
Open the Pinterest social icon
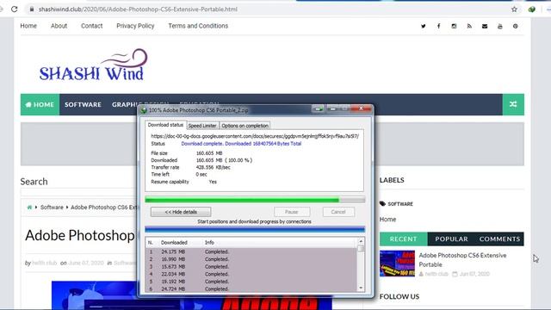pos(515,26)
